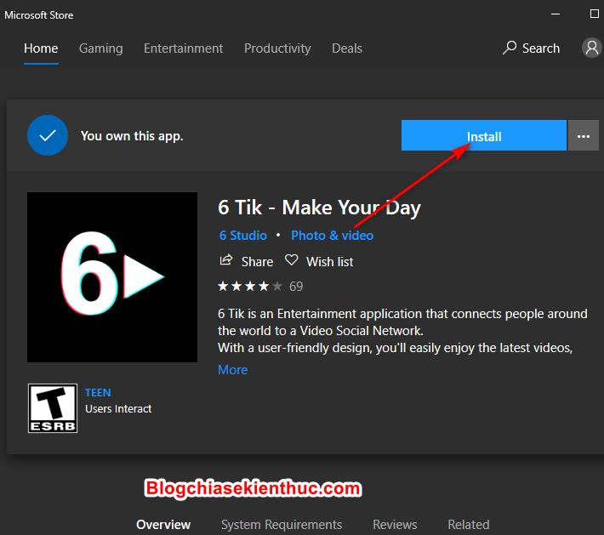Image resolution: width=604 pixels, height=535 pixels.
Task: Click the blue ownership checkmark circle
Action: tap(48, 135)
